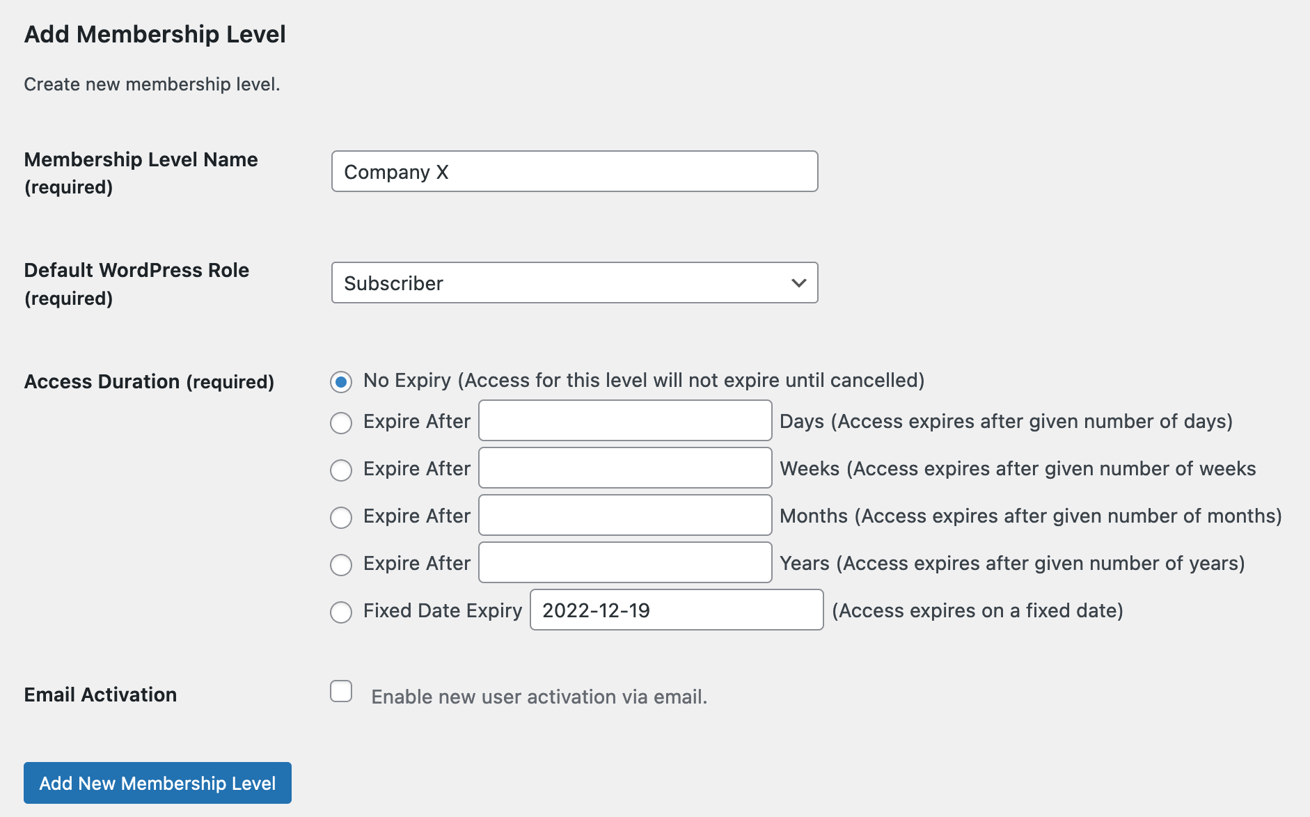Select the No Expiry radio option
Image resolution: width=1310 pixels, height=817 pixels.
(x=341, y=381)
